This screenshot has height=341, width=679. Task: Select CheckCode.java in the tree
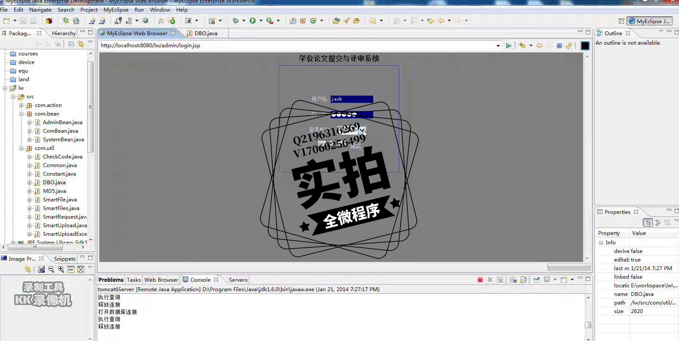pos(62,157)
